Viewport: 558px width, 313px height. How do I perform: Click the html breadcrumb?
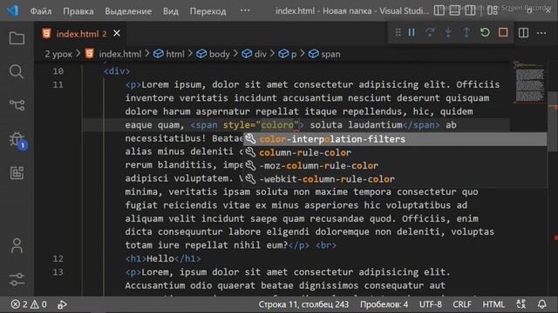[x=169, y=54]
